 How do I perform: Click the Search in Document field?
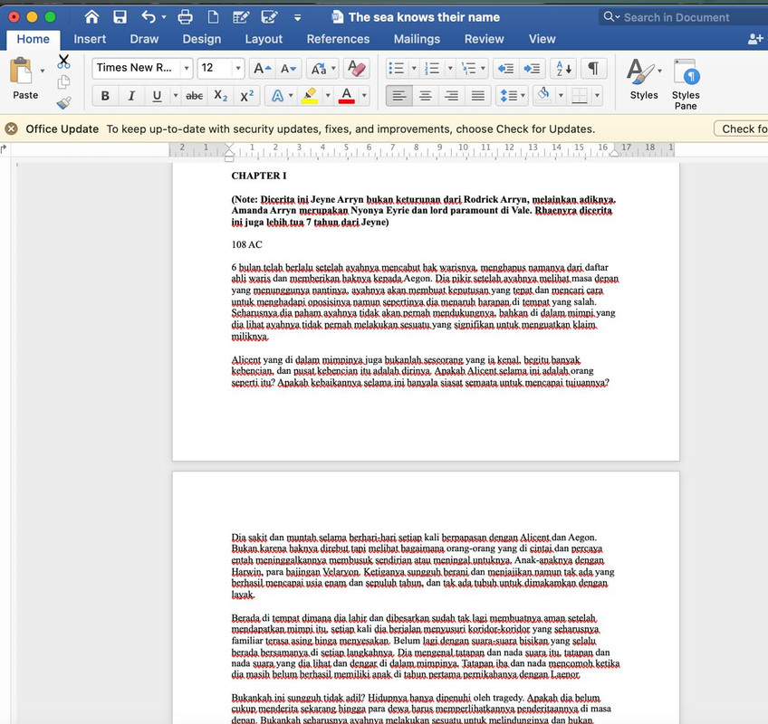[x=683, y=17]
